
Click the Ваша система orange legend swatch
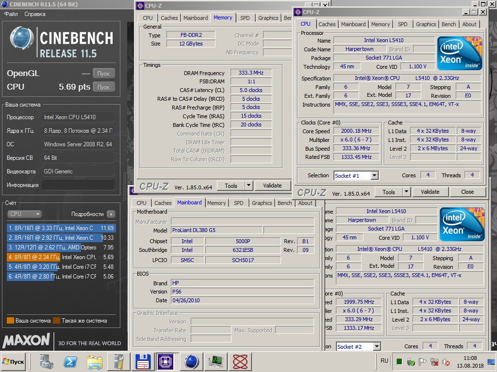(x=11, y=321)
